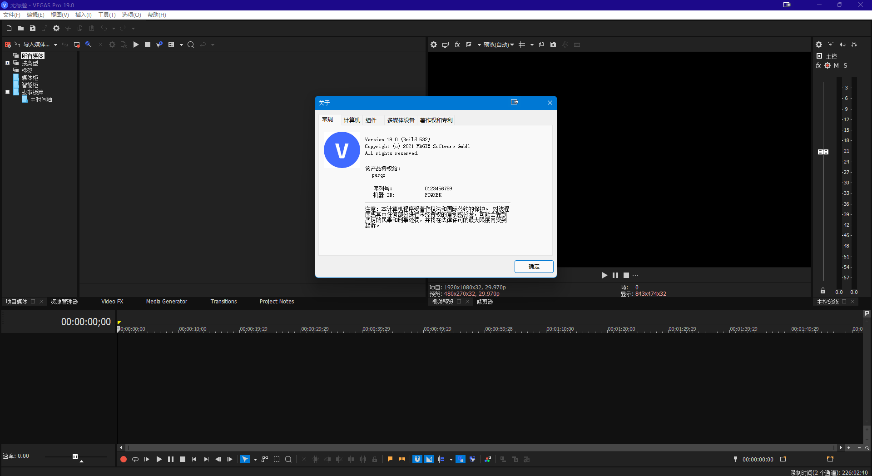Screen dimensions: 872x476
Task: Open Video Preview settings gear icon
Action: 434,45
